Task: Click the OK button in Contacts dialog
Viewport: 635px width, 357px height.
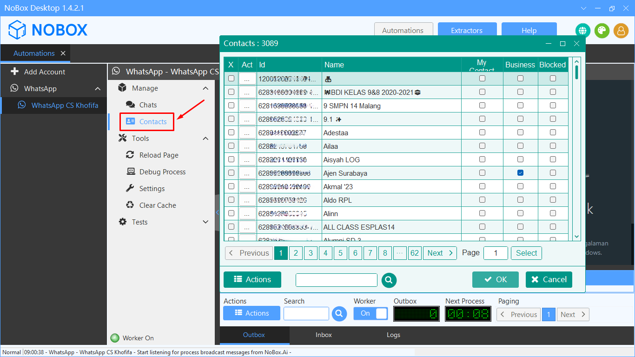Action: [x=496, y=279]
